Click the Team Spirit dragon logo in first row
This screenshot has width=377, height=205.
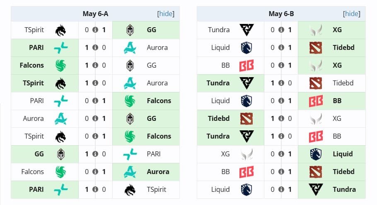[61, 30]
